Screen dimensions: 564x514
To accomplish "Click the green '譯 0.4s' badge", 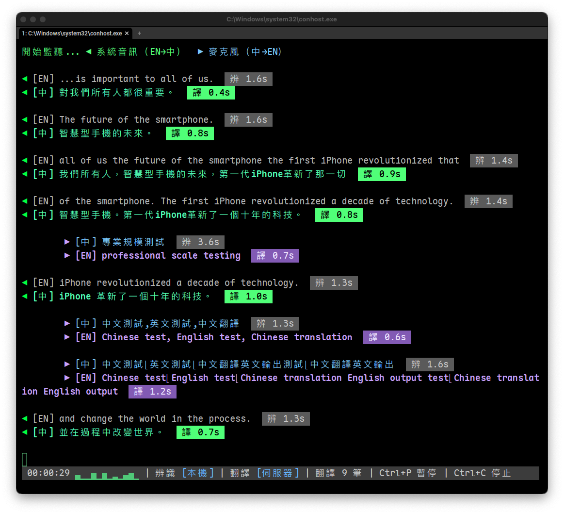I will [211, 93].
